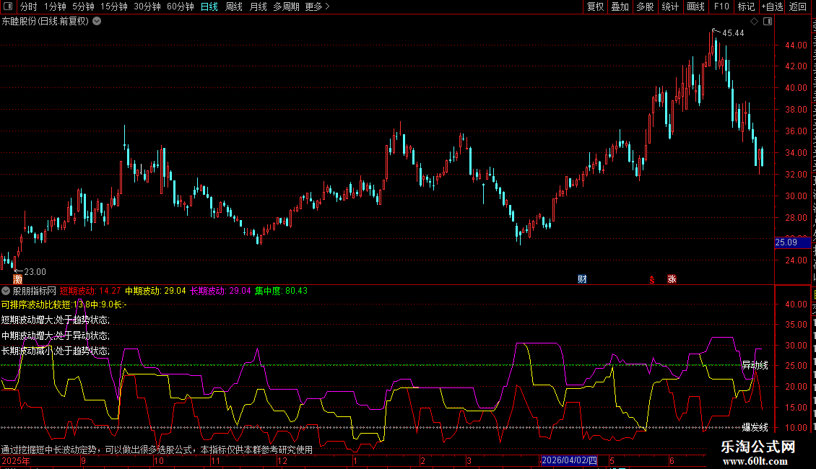
Task: Switch to 月线 monthly chart
Action: point(258,6)
